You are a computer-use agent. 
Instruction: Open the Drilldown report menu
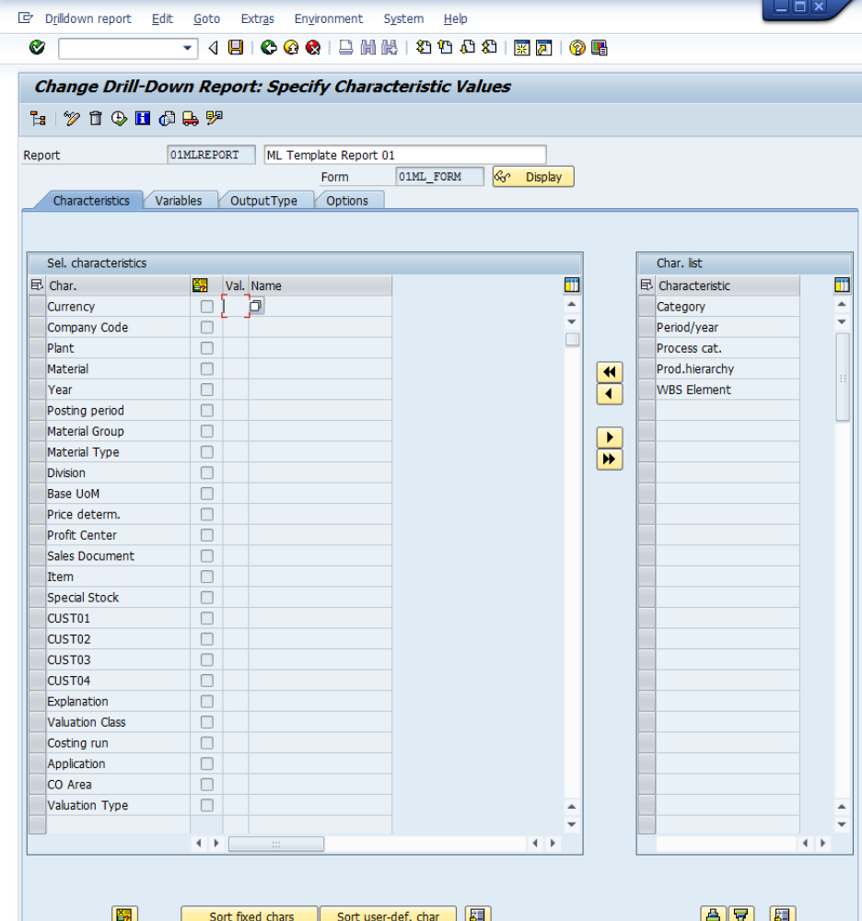pos(88,18)
